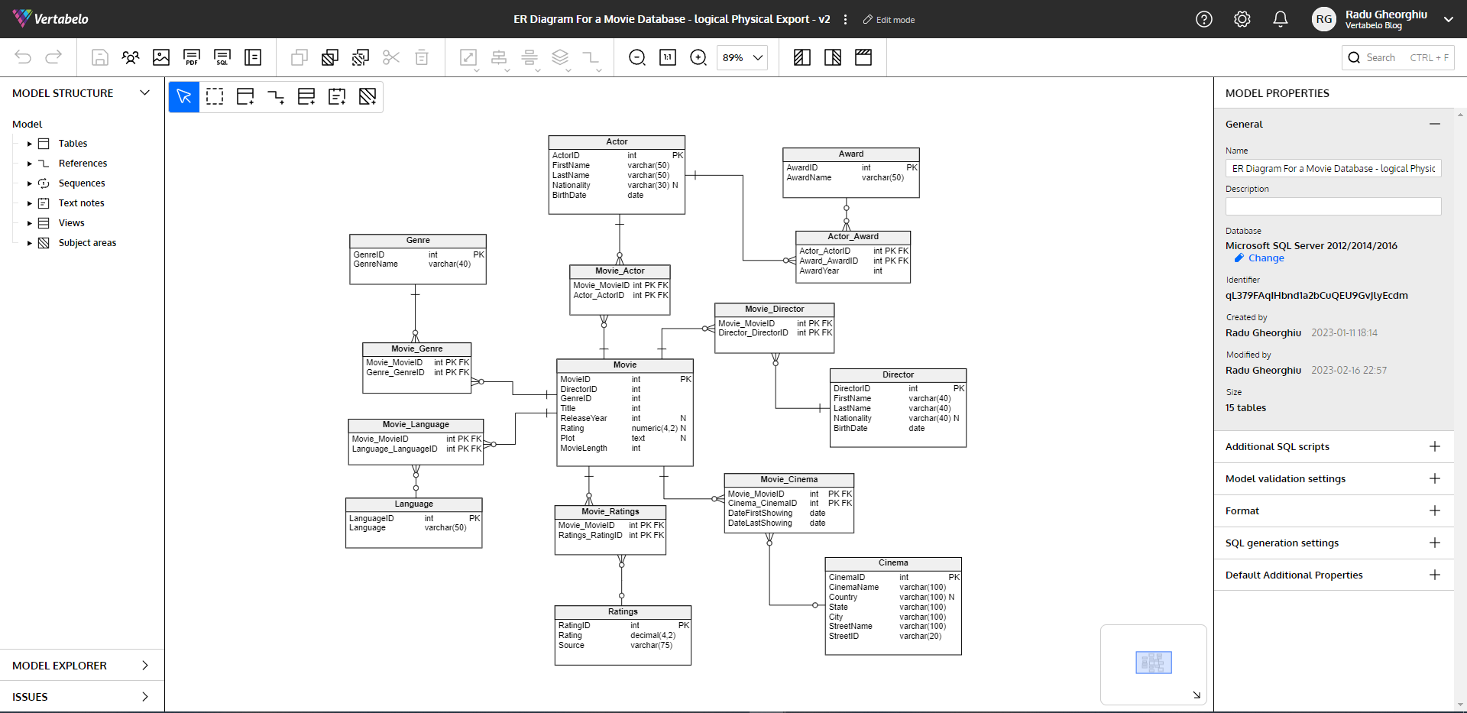Select the Cinema table header
The height and width of the screenshot is (713, 1467).
tap(893, 563)
